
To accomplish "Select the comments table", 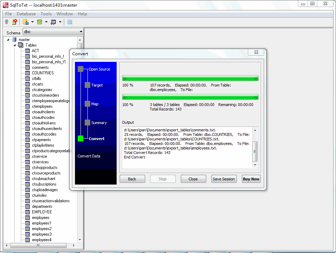I will (x=40, y=67).
